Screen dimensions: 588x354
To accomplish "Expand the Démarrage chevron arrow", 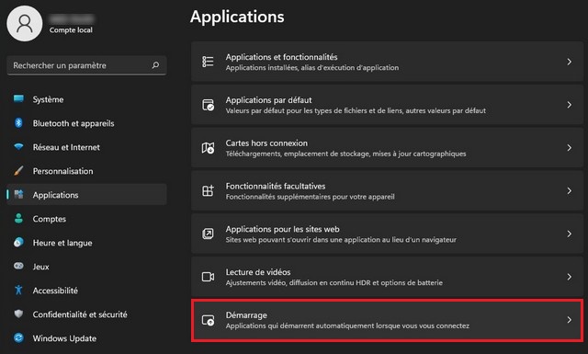I will click(x=570, y=320).
